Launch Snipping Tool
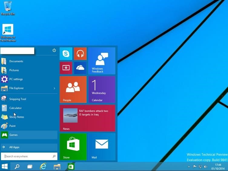This screenshot has width=228, height=171. click(29, 99)
